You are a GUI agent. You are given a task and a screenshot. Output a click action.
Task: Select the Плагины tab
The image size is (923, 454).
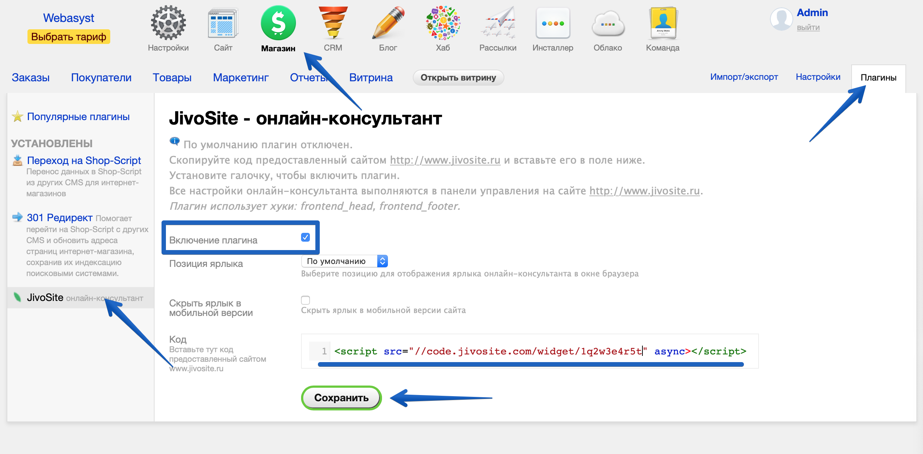tap(878, 78)
